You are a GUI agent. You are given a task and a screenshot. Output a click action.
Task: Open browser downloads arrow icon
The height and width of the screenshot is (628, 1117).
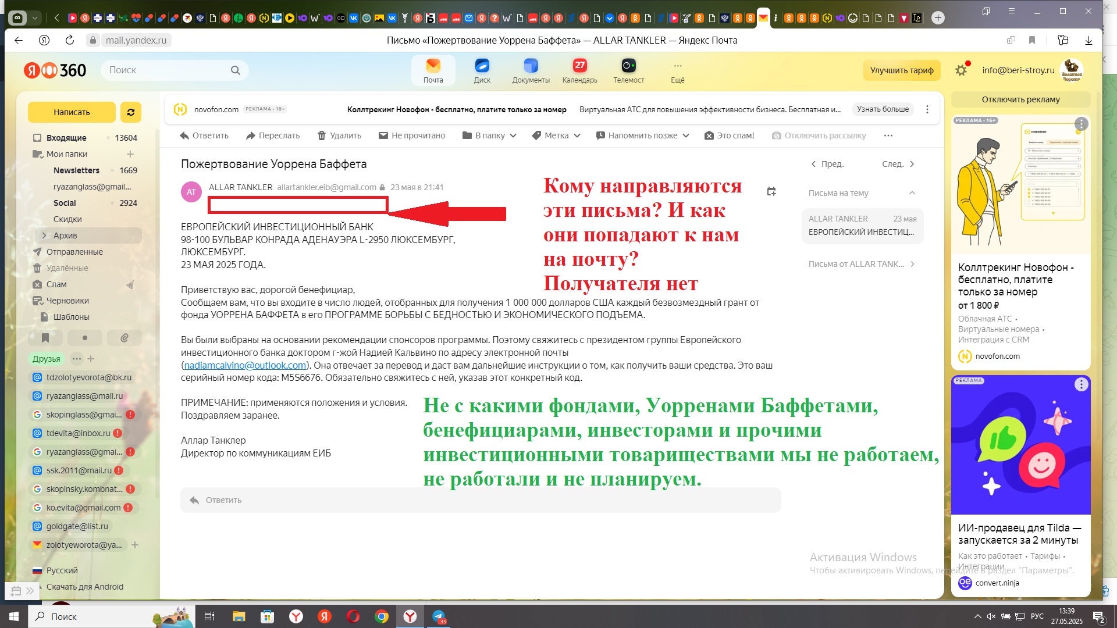pos(1088,40)
